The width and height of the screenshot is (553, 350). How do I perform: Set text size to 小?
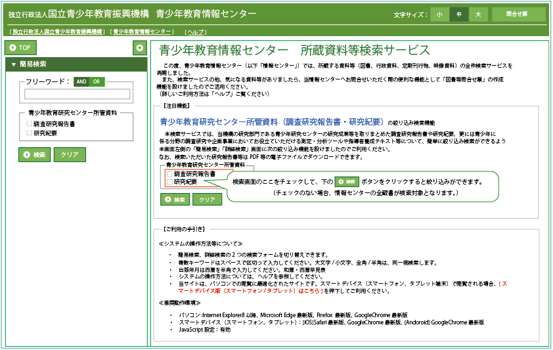(x=439, y=14)
